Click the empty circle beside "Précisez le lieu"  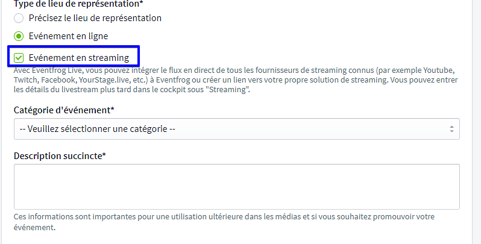(x=19, y=18)
